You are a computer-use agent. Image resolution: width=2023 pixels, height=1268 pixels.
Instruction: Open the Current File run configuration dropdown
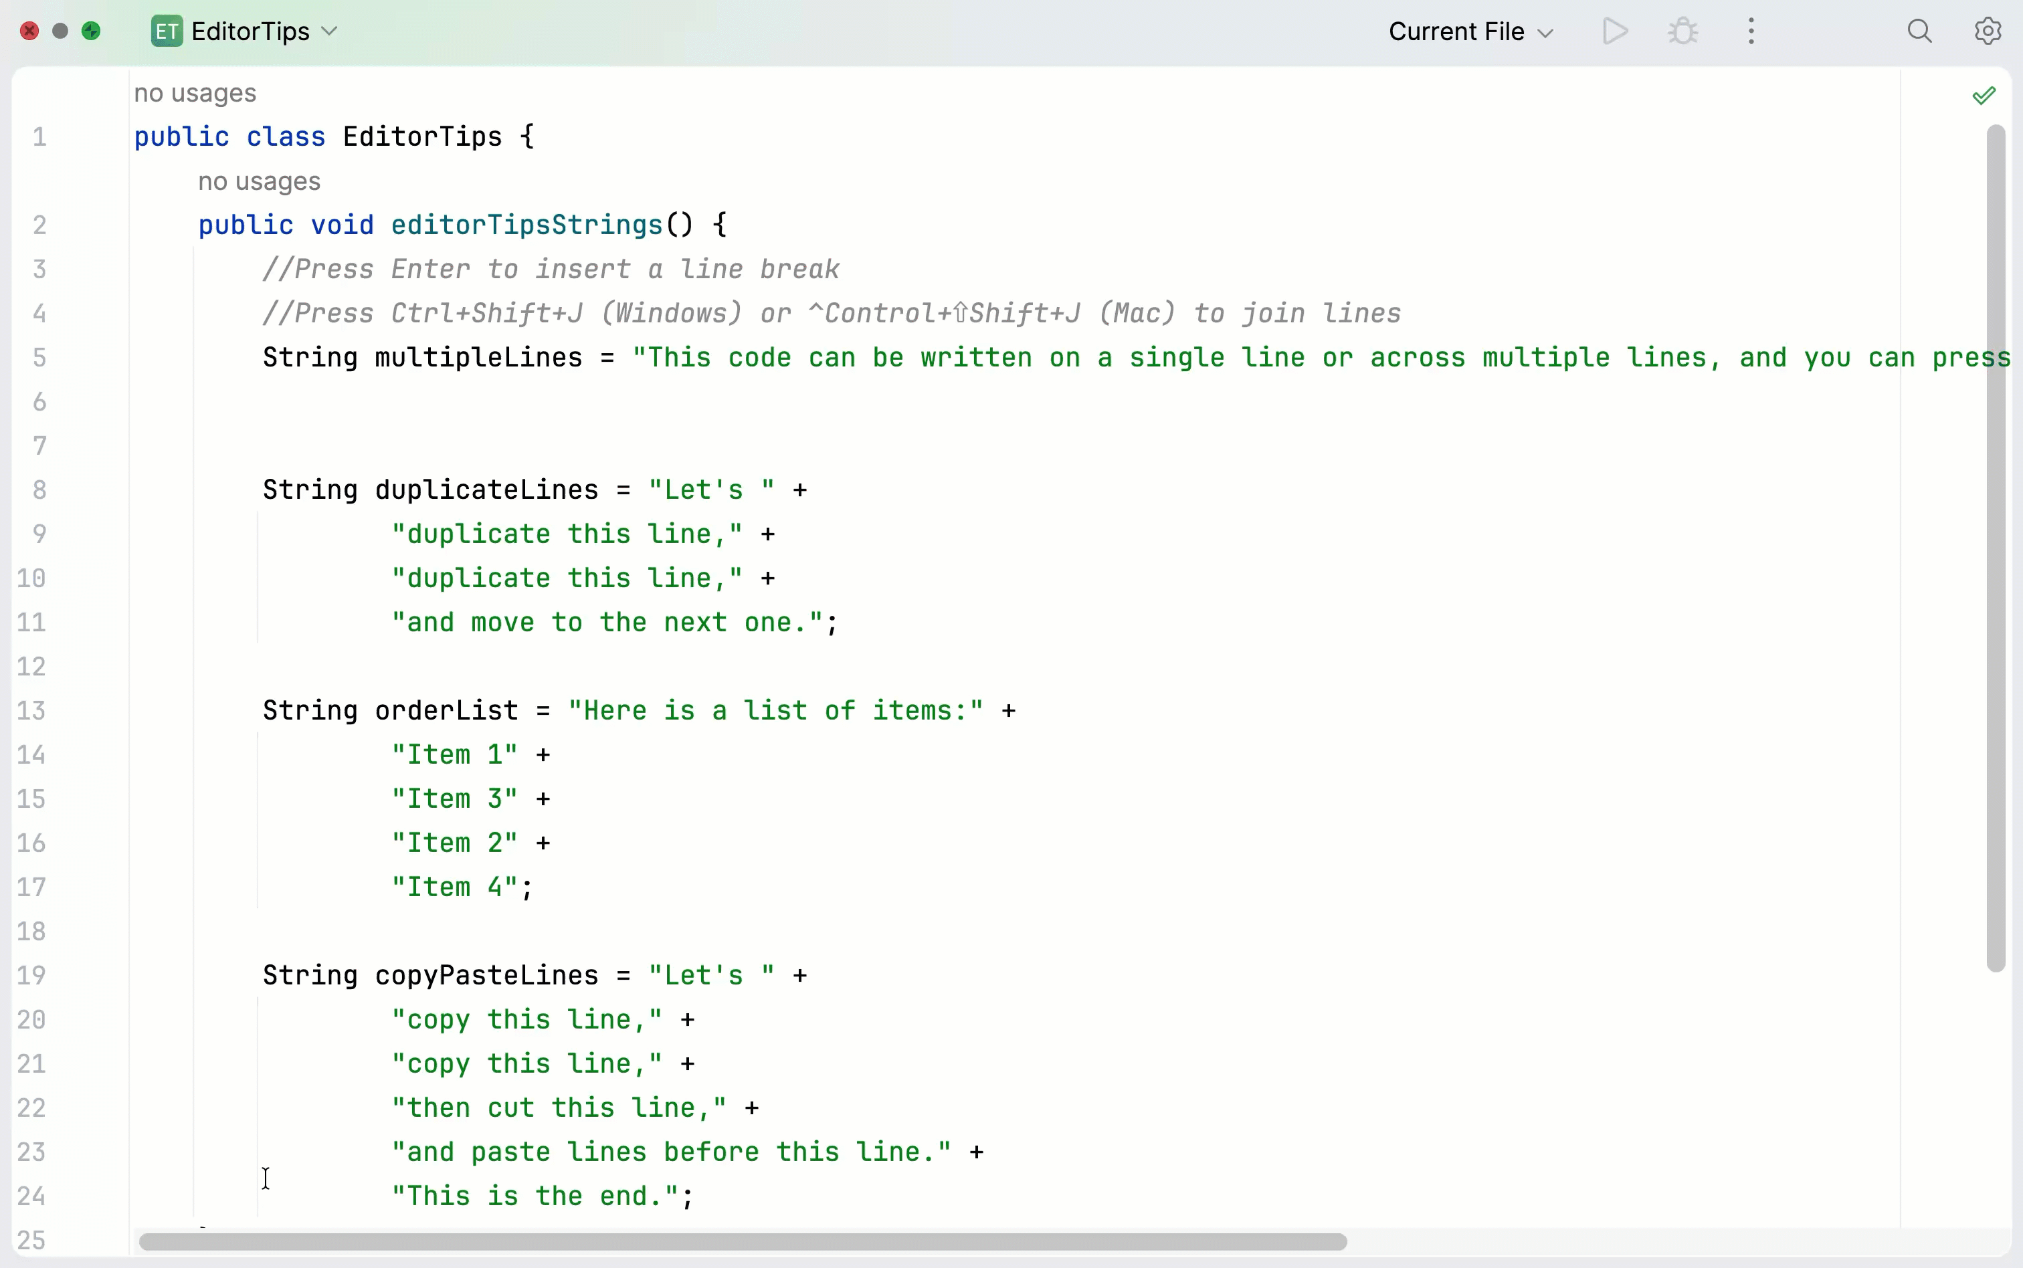pos(1471,32)
